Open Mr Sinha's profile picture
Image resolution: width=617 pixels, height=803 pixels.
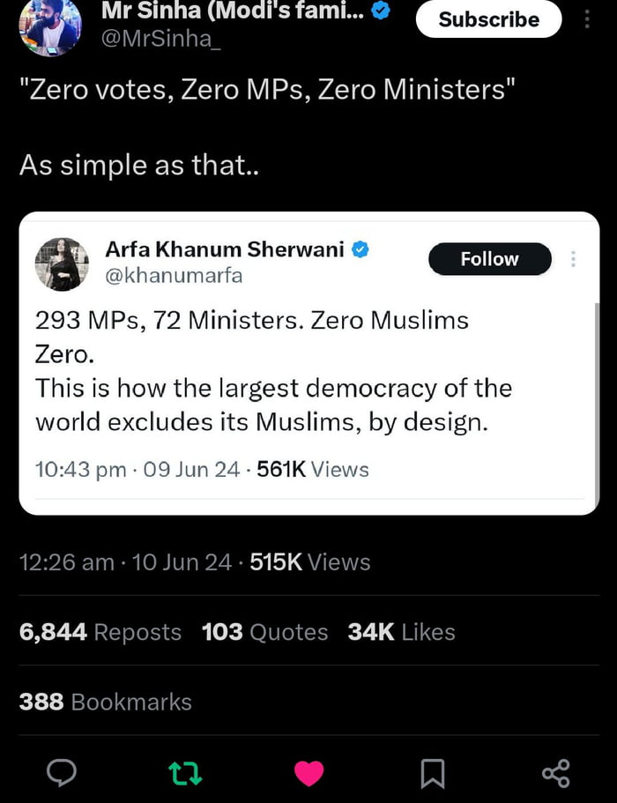[50, 20]
